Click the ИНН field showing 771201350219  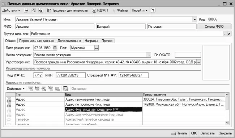pos(71,75)
